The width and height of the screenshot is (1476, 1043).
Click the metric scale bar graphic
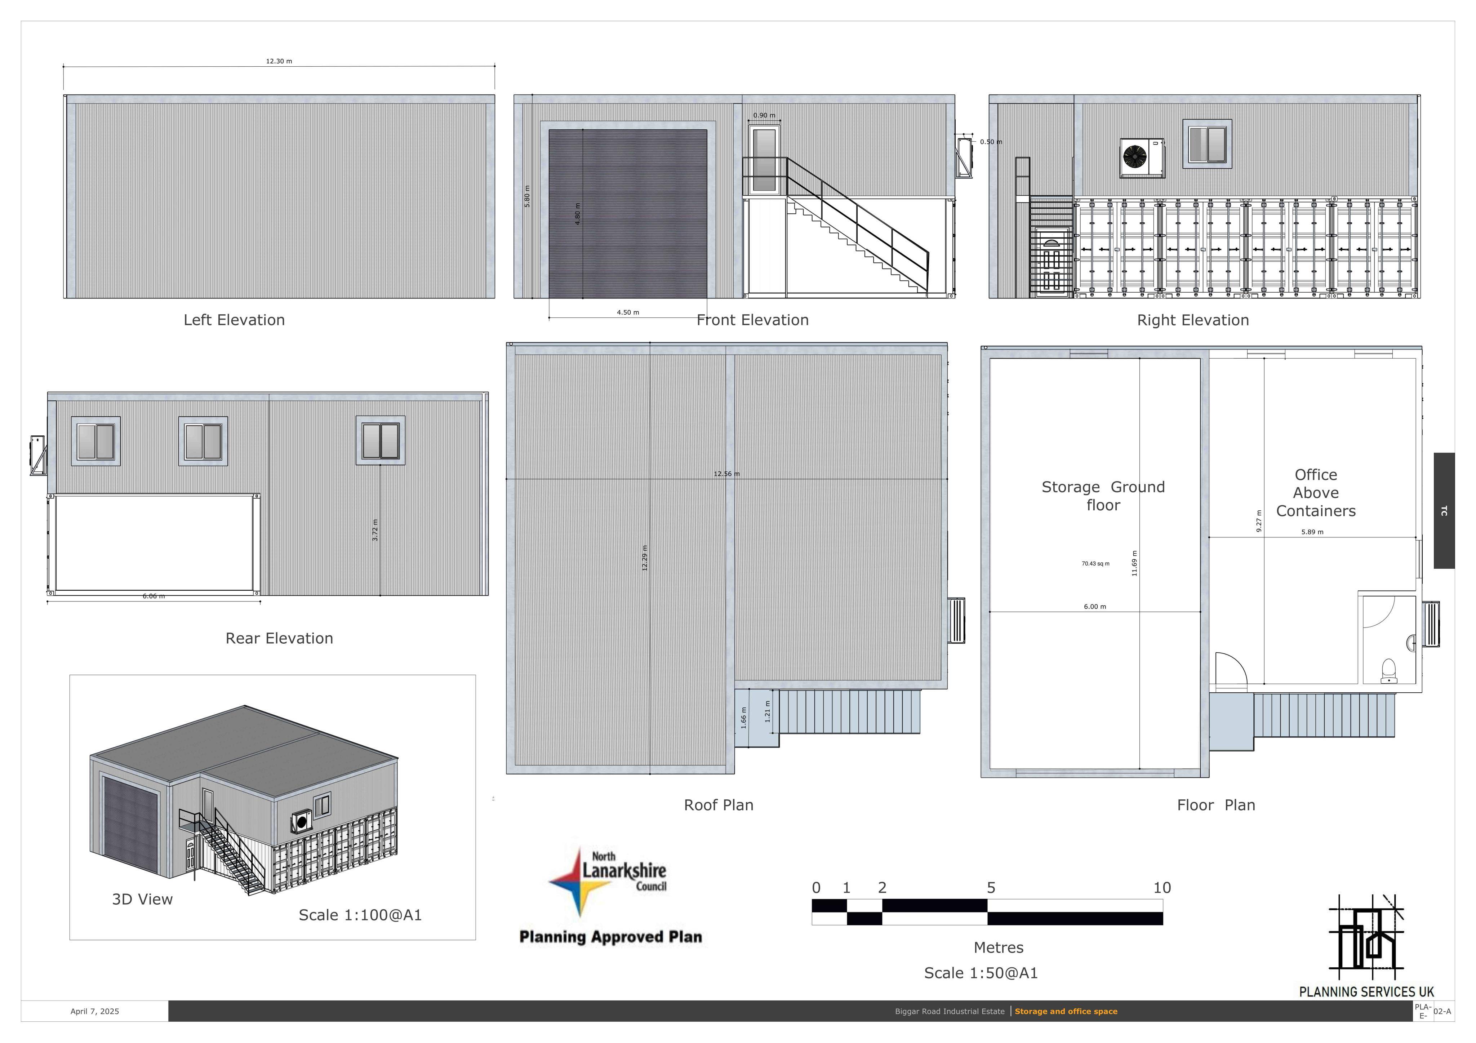987,912
